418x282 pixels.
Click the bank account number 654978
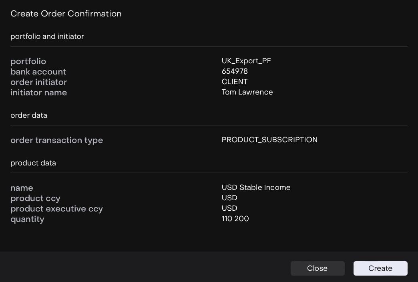(235, 71)
